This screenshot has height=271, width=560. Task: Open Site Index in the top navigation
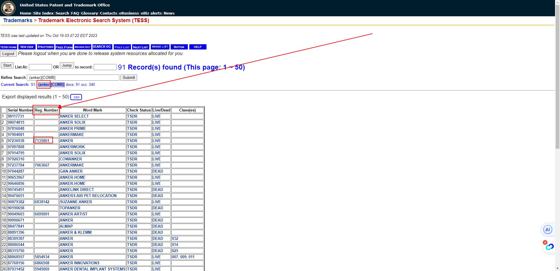tap(43, 13)
